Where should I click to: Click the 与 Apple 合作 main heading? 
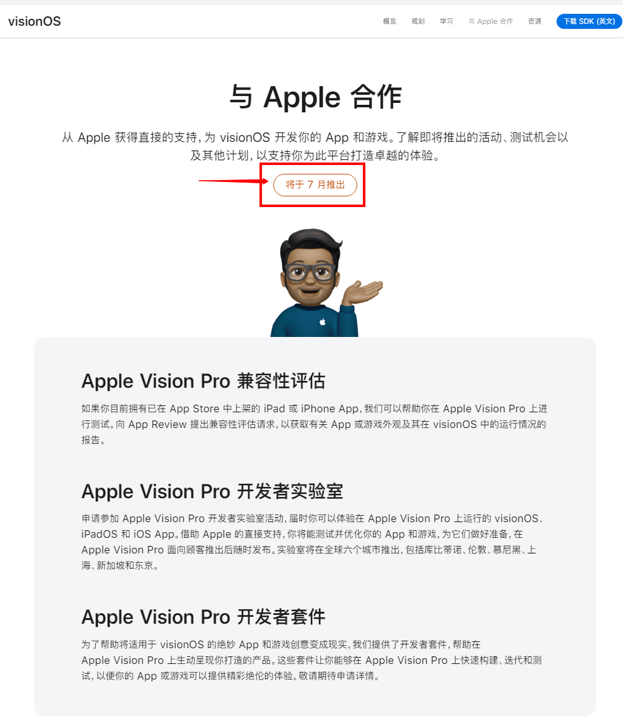coord(315,97)
